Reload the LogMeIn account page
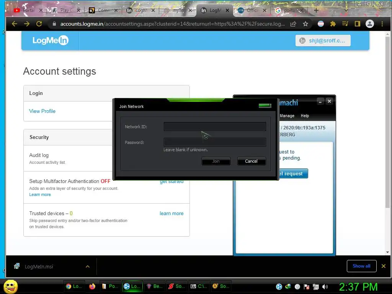This screenshot has width=392, height=294. click(x=39, y=24)
